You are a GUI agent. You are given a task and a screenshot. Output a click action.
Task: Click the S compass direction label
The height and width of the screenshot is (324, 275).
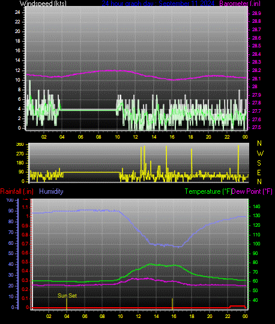259,163
